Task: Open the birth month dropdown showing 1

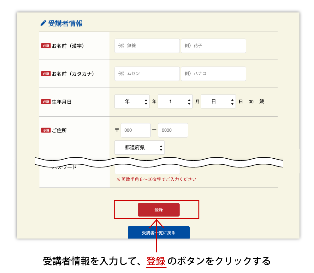Action: point(175,101)
